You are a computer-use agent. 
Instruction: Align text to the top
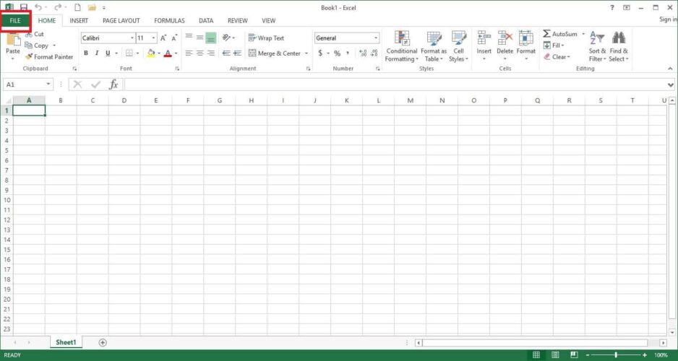tap(189, 37)
